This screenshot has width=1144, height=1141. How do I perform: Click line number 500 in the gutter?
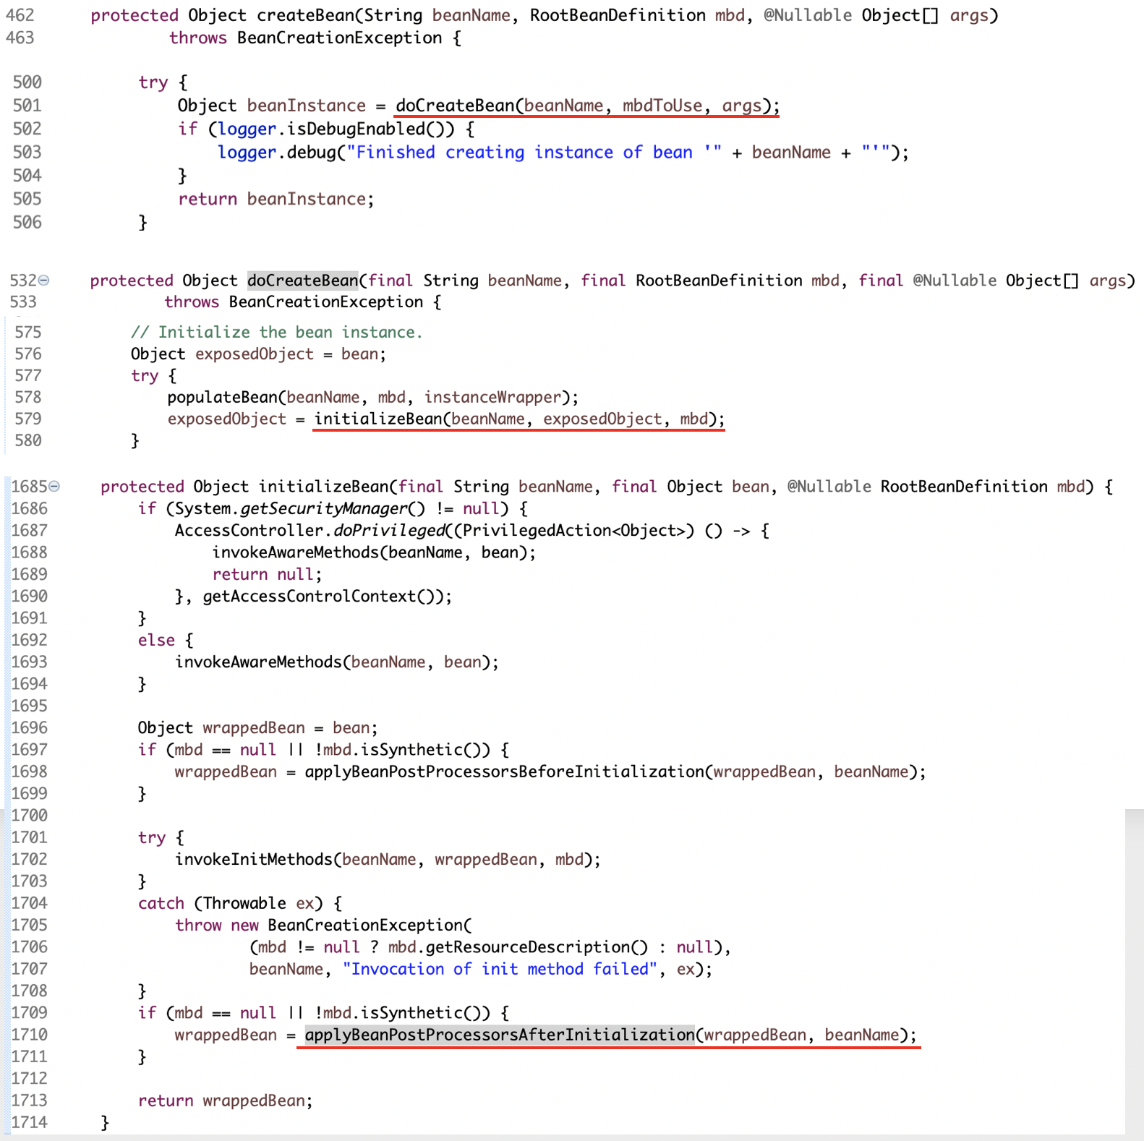[x=27, y=82]
